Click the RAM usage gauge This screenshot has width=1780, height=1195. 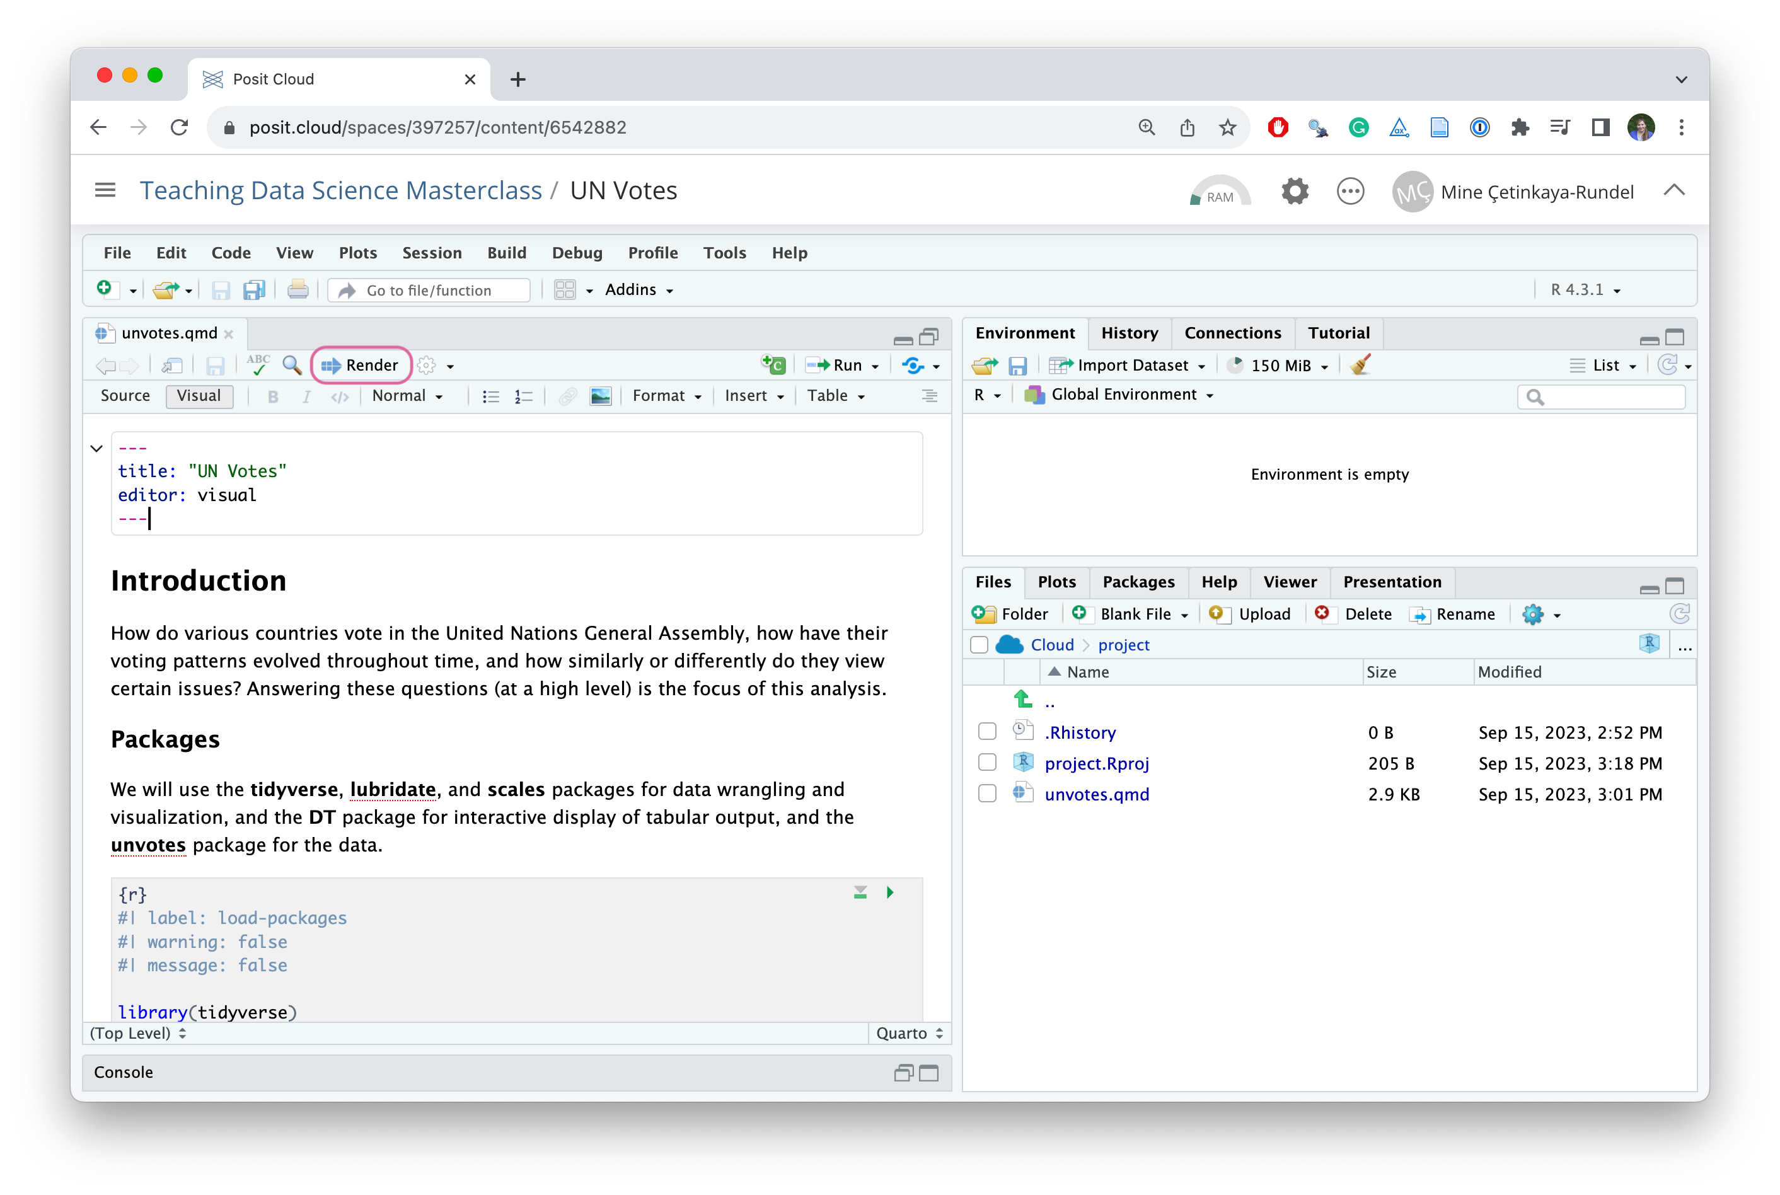click(x=1219, y=192)
